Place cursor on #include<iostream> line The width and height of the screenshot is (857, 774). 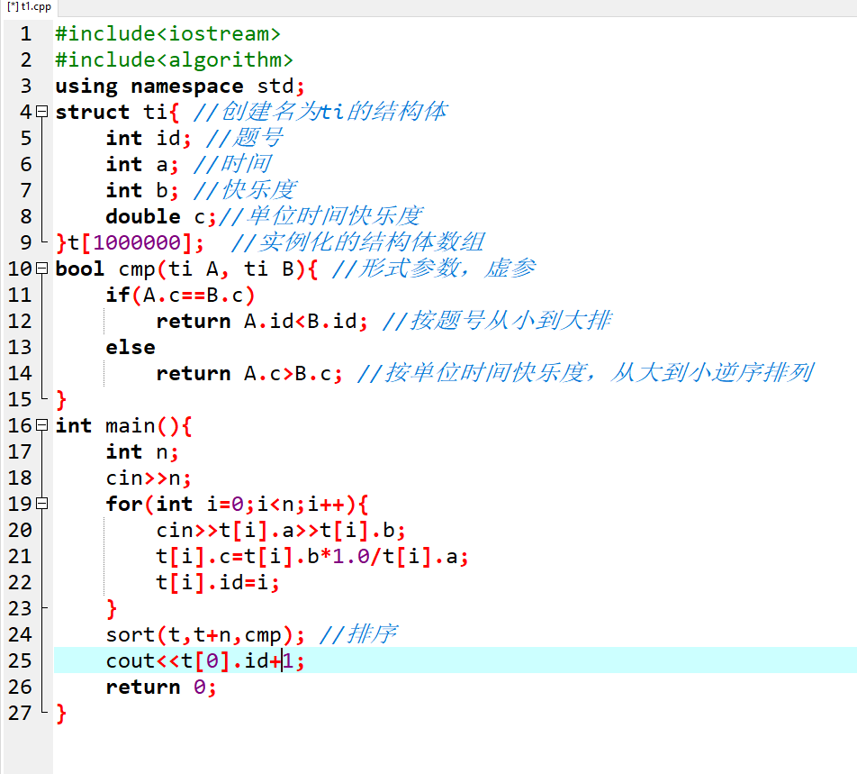point(167,34)
